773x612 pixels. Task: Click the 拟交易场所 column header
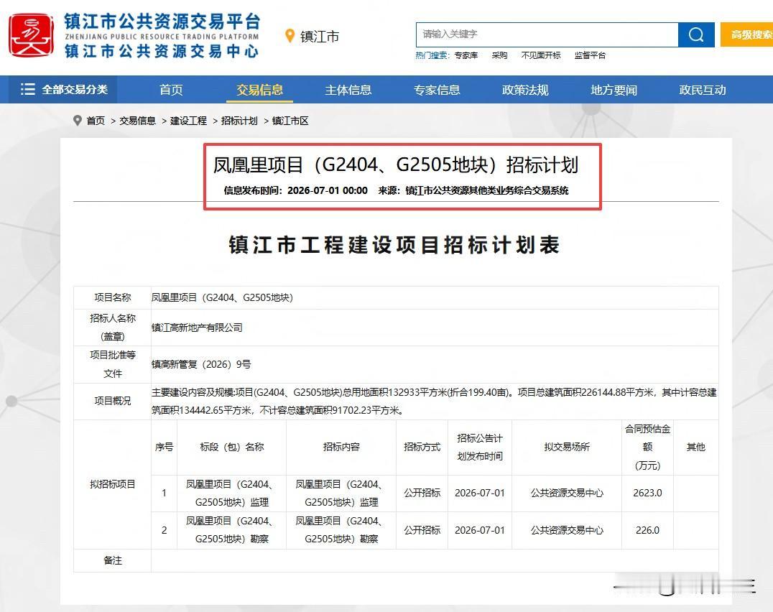pos(567,447)
